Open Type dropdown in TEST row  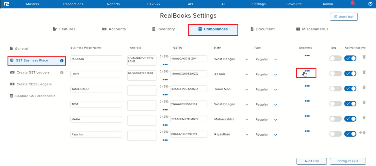click(266, 104)
